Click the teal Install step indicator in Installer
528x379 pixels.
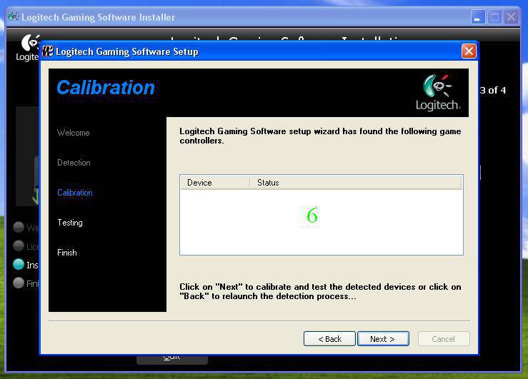[x=19, y=264]
